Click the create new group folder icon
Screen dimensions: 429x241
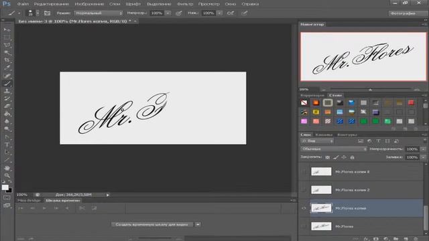point(396,239)
